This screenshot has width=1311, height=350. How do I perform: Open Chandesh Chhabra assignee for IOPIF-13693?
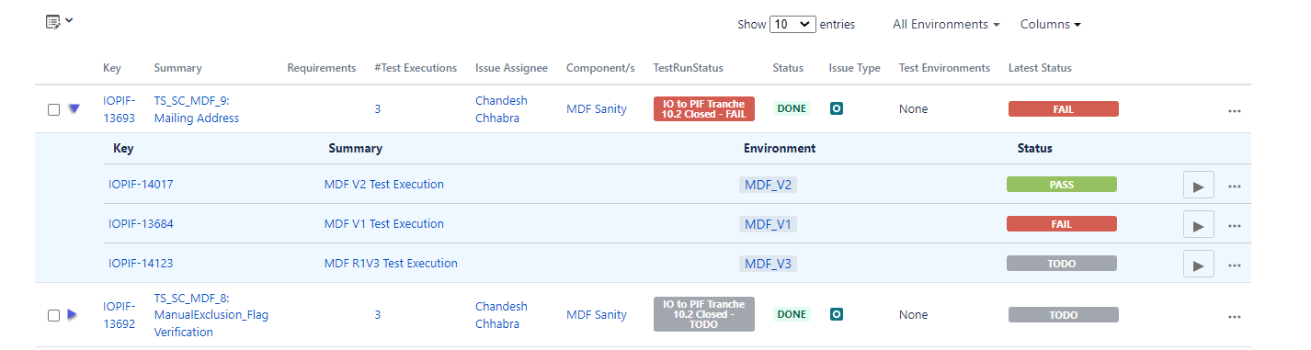coord(501,108)
